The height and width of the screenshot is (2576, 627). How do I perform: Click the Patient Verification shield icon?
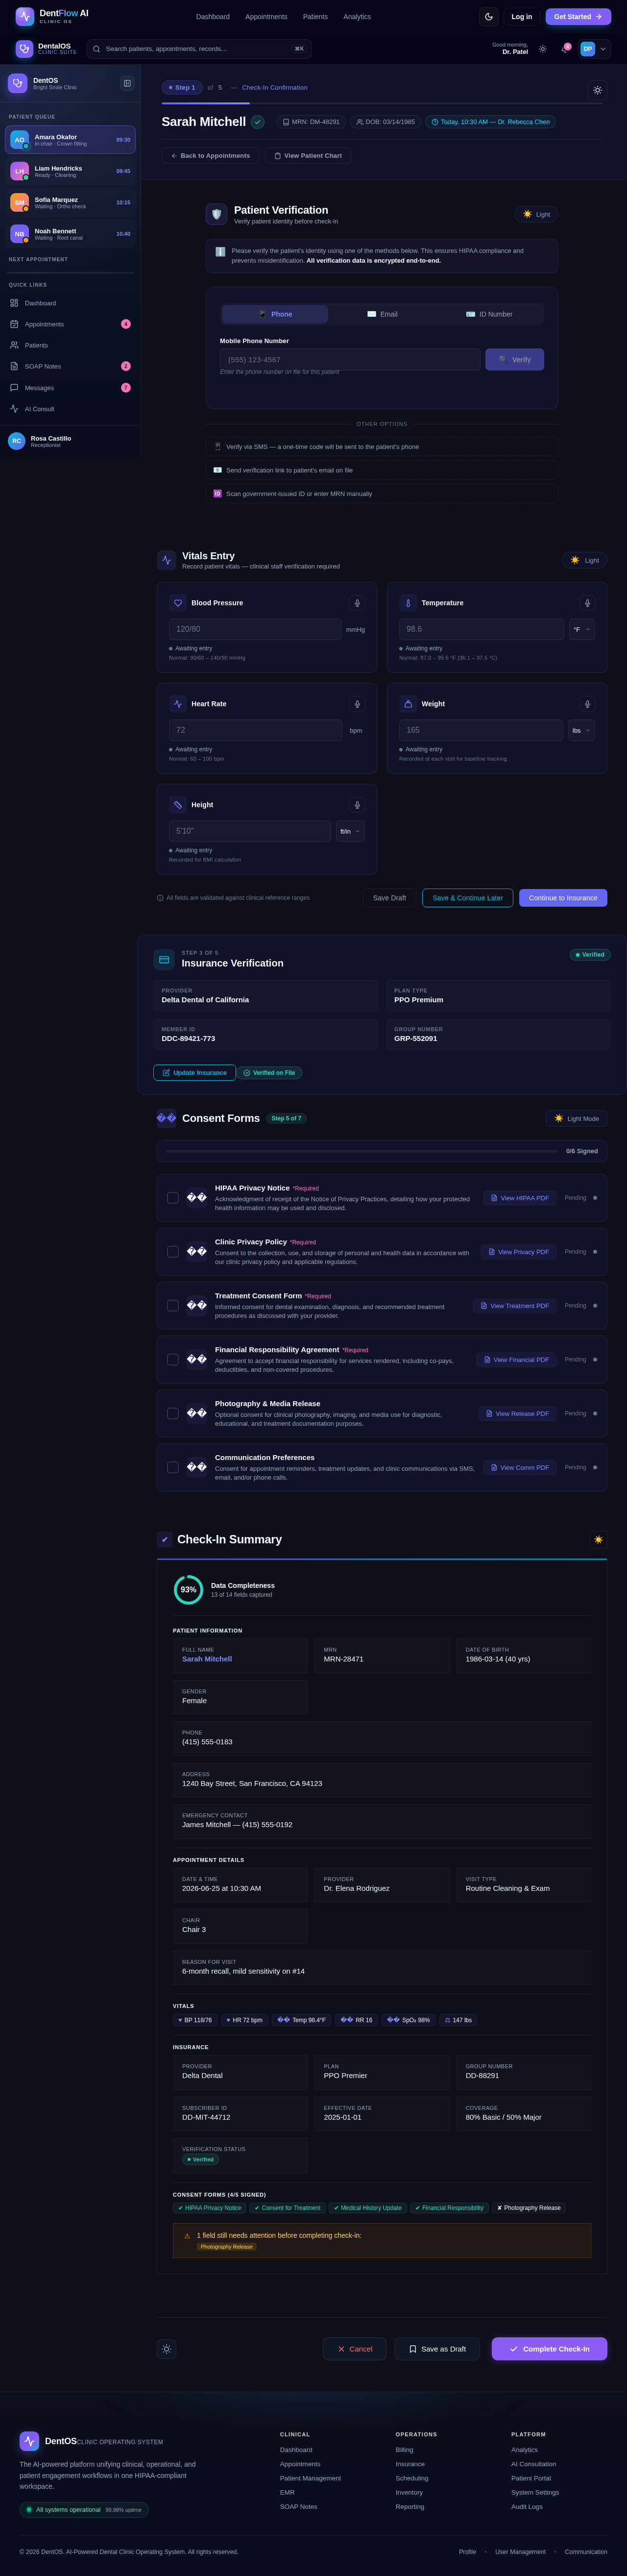point(217,214)
